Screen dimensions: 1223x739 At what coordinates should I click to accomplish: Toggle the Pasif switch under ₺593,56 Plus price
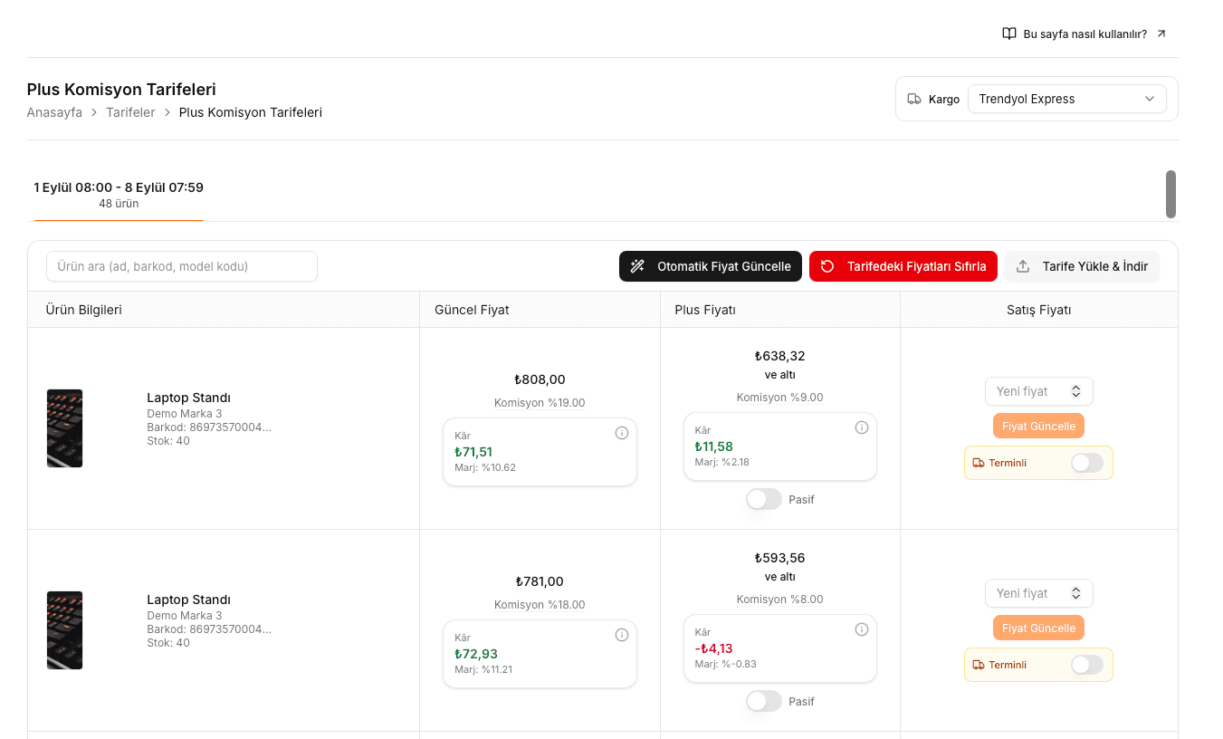[764, 701]
